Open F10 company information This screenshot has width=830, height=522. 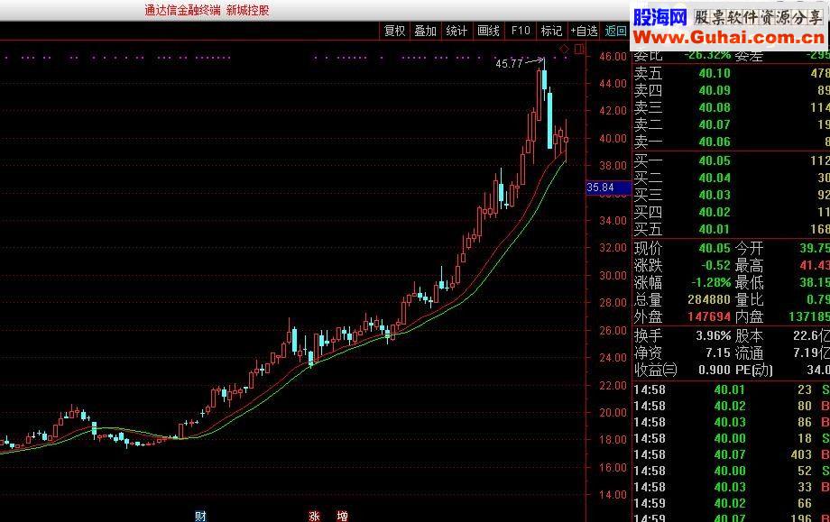[521, 32]
